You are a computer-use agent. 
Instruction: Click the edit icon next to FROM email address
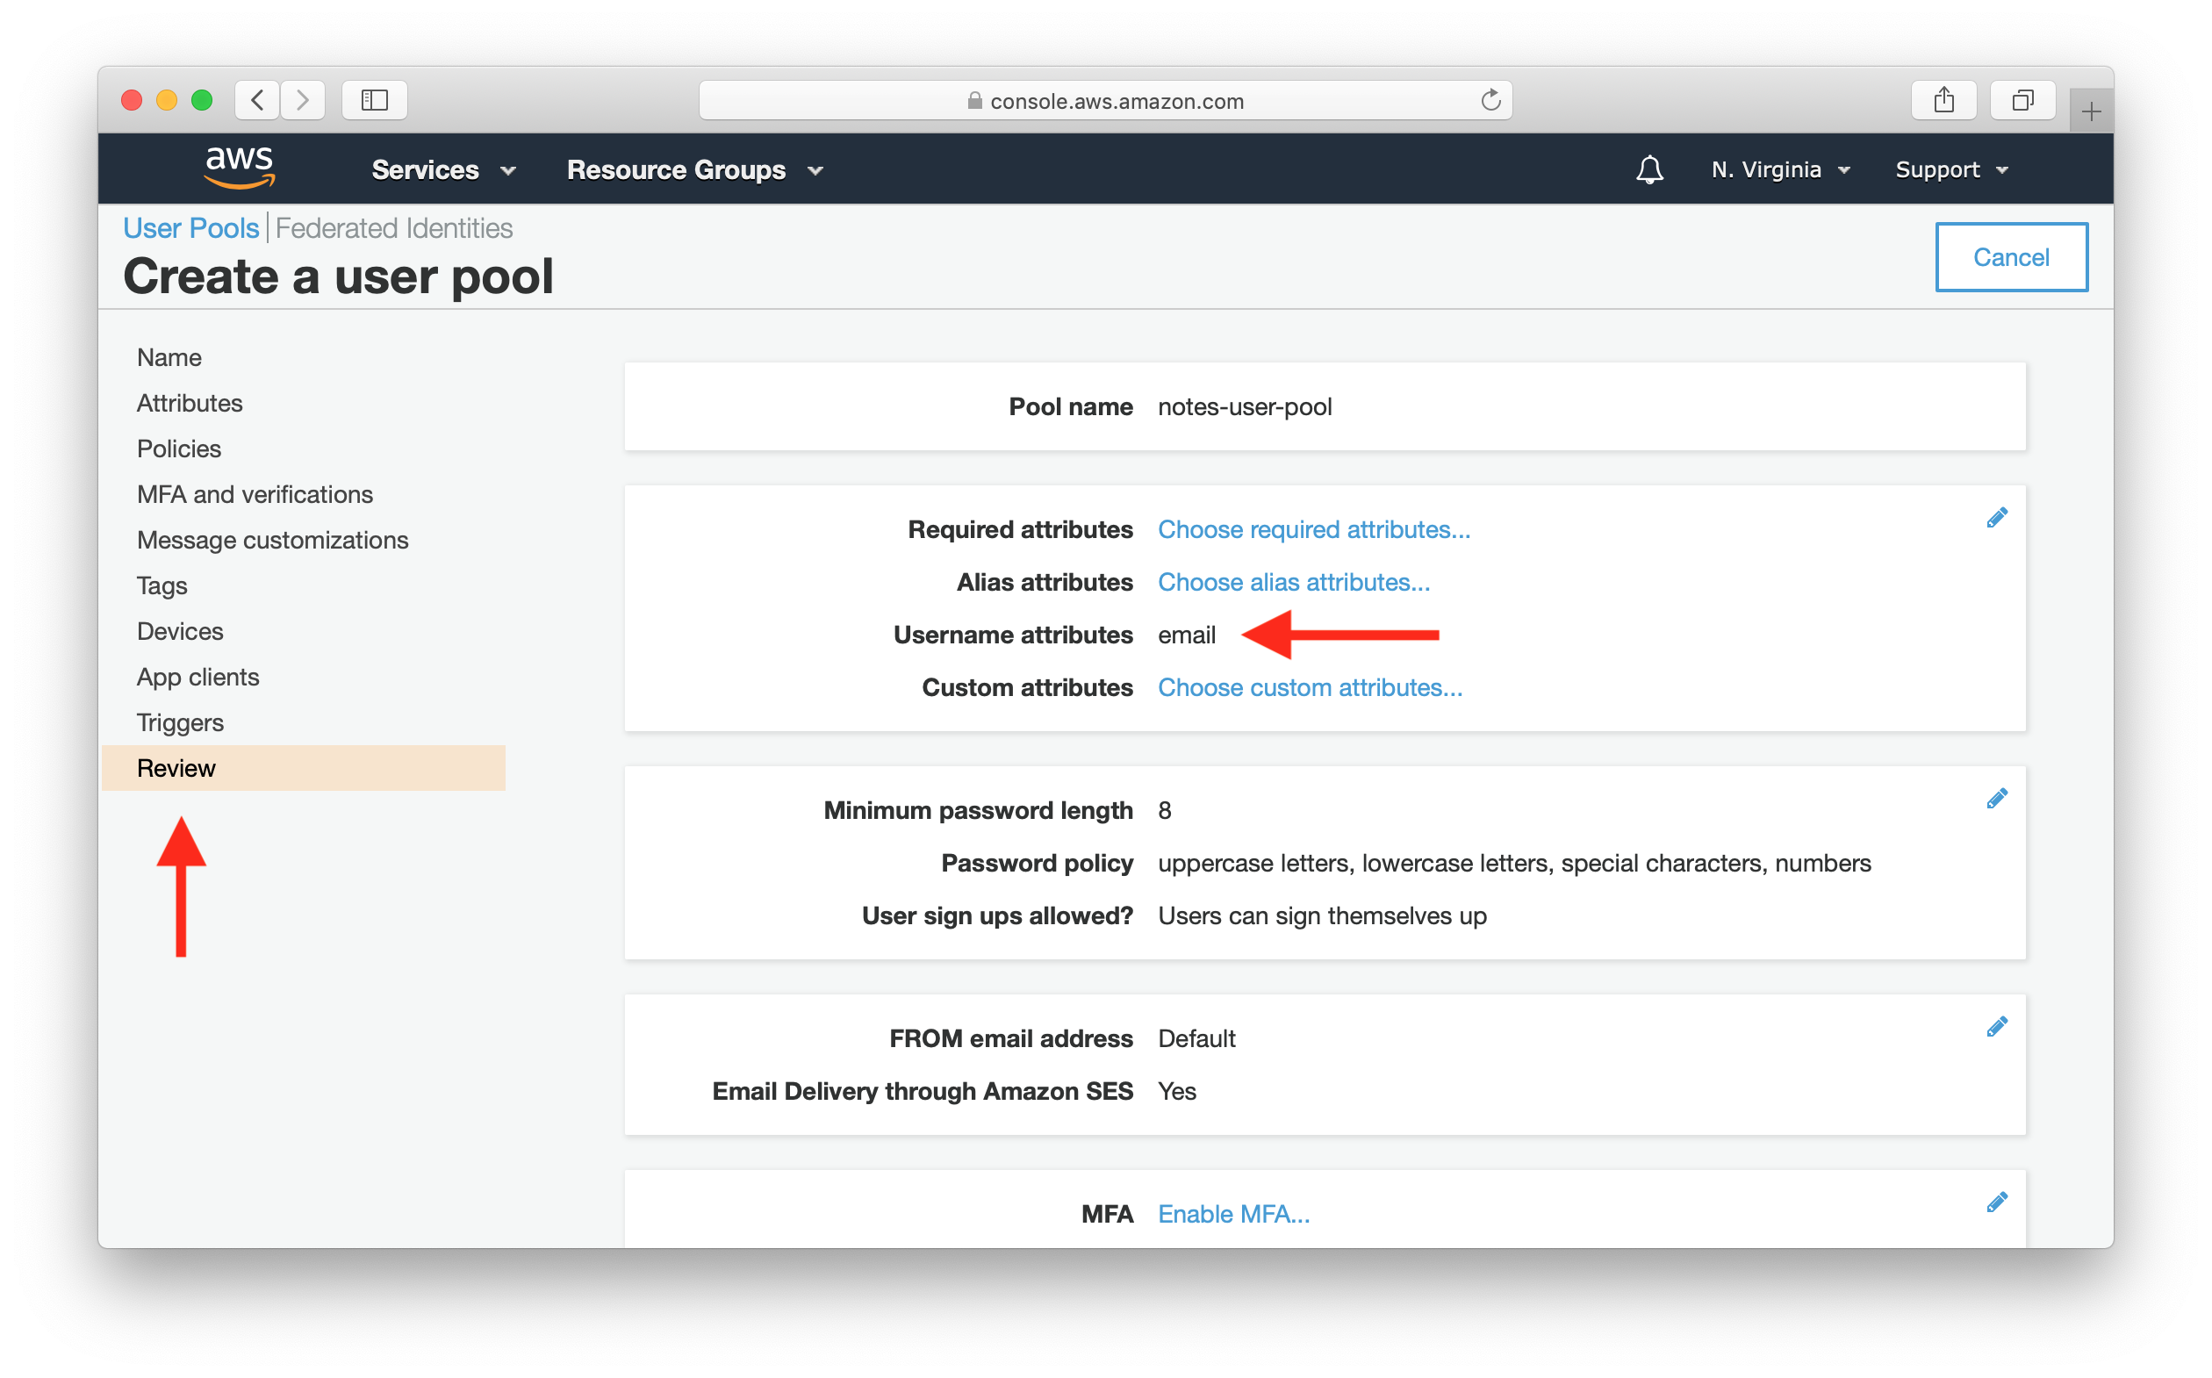[x=1998, y=1025]
